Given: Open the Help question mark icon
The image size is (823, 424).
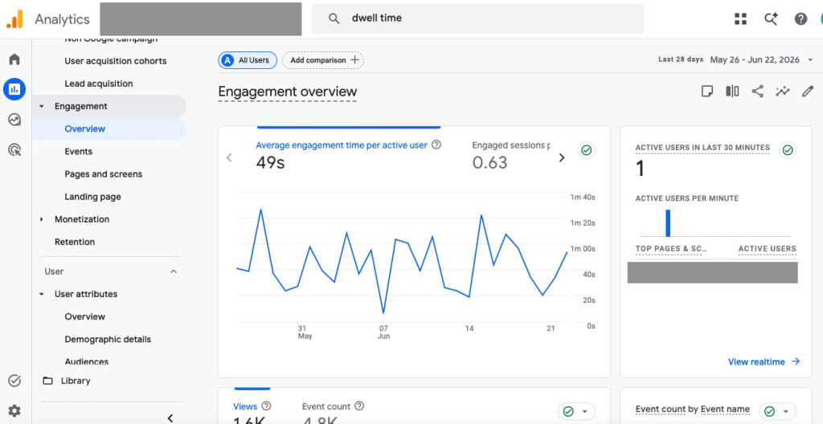Looking at the screenshot, I should click(x=800, y=19).
